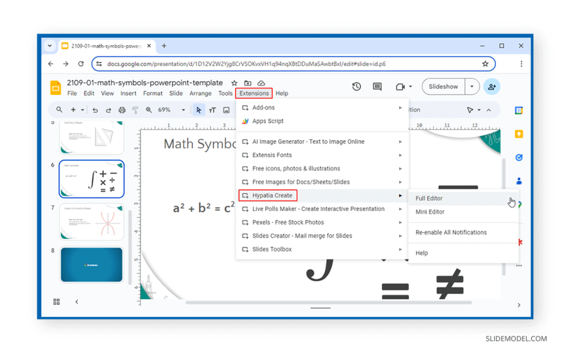Open Pexels - Free Stock Photos submenu
This screenshot has height=353, width=570.
pyautogui.click(x=322, y=223)
